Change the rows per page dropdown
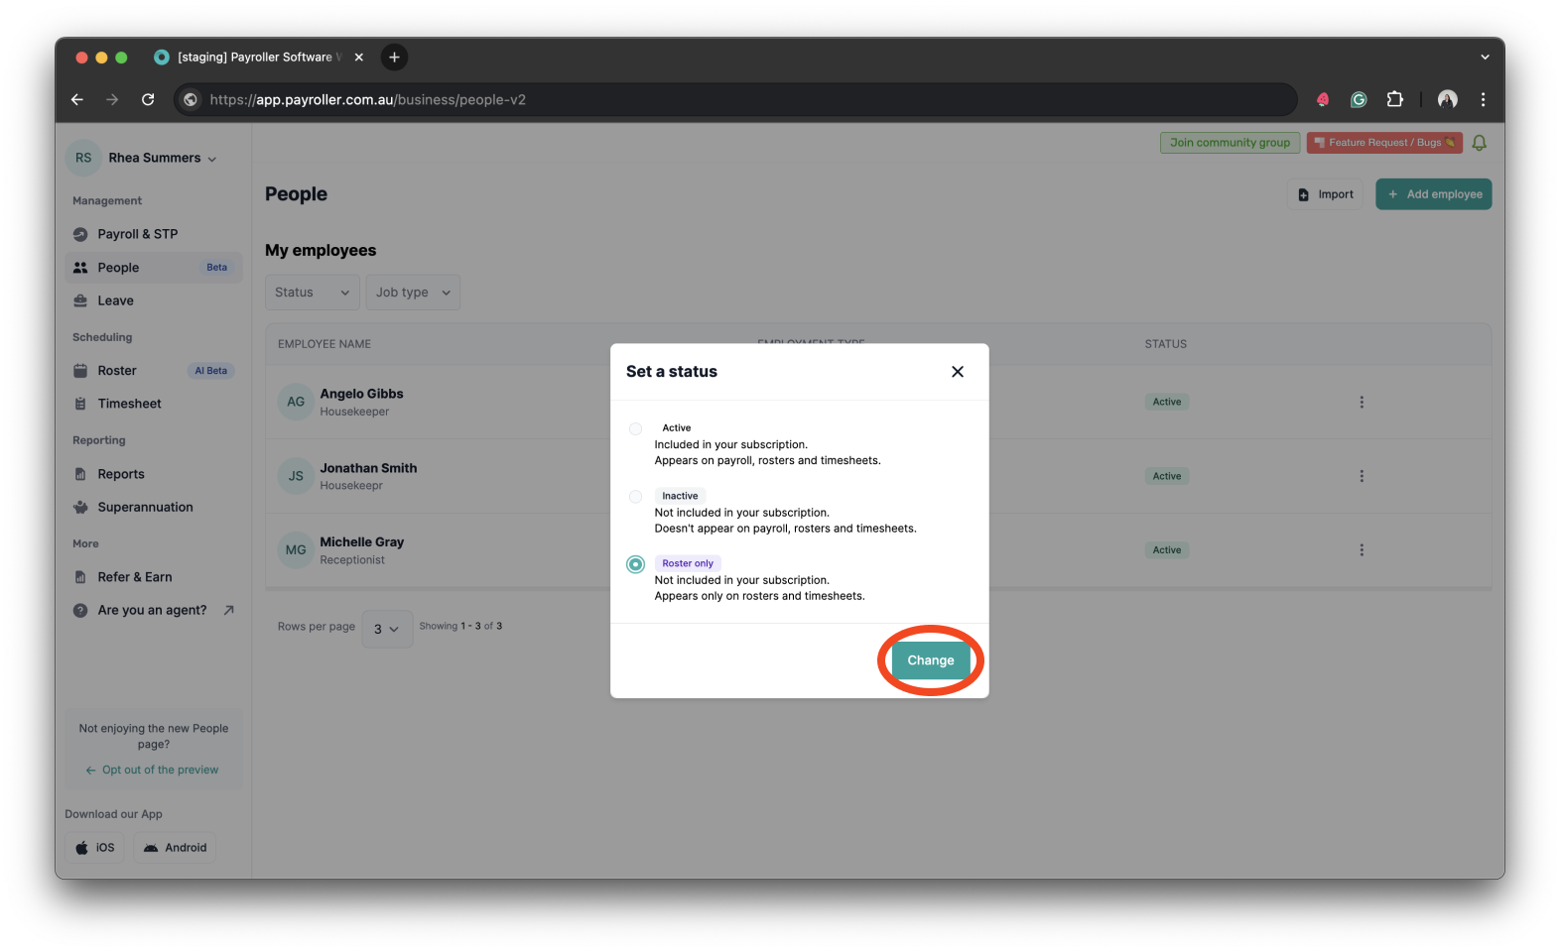Screen dimensions: 1561x952 (x=386, y=629)
